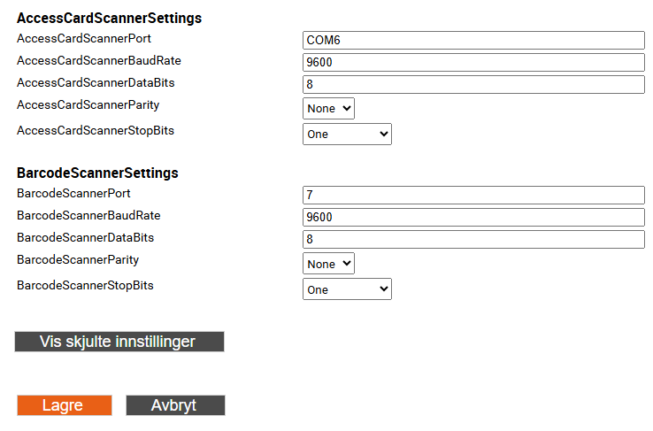The image size is (653, 431).
Task: Click the Vis skjulte innstillinger button
Action: tap(119, 342)
